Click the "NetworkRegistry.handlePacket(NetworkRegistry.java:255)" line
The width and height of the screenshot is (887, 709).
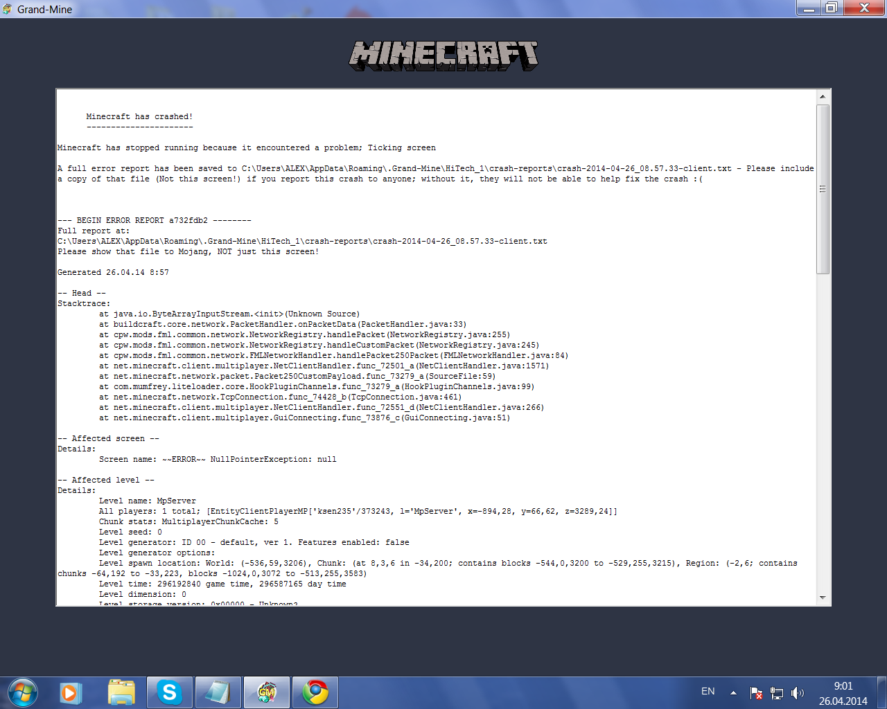pos(304,334)
